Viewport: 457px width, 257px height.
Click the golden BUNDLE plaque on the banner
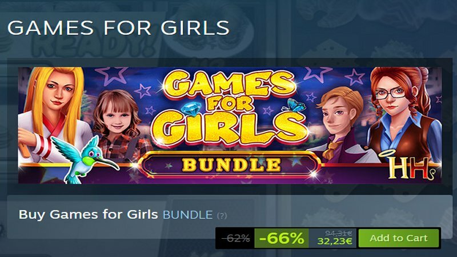tap(231, 164)
